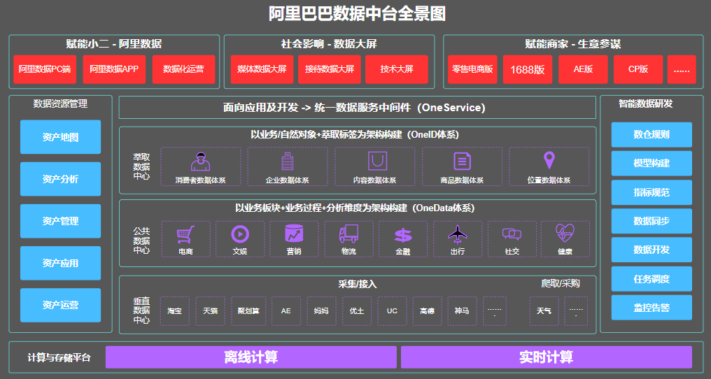This screenshot has height=379, width=711.
Task: Select the CP版 button
Action: (x=638, y=69)
